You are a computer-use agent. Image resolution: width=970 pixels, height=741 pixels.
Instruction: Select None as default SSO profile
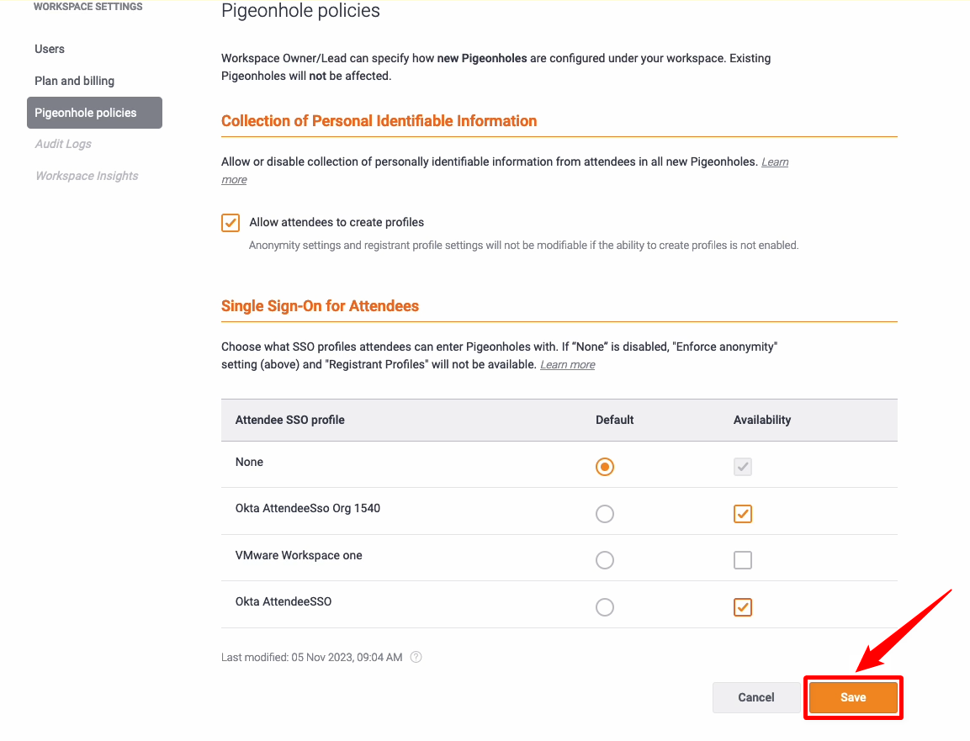[604, 467]
